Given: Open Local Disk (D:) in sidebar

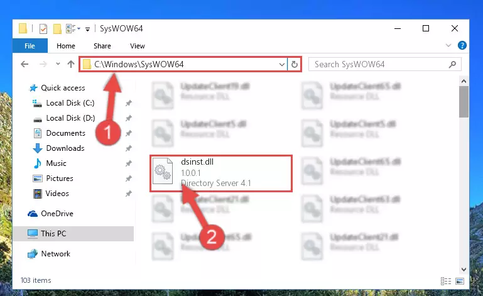Looking at the screenshot, I should (70, 118).
